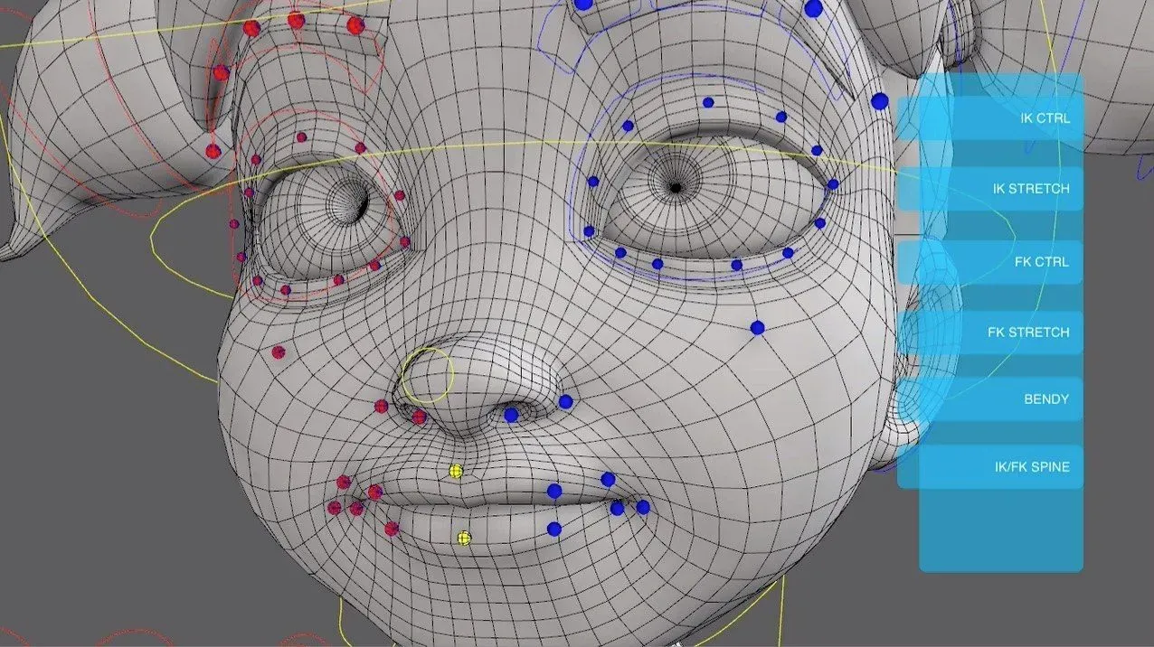Toggle the IK STRETCH option
1154x647 pixels.
[x=990, y=189]
